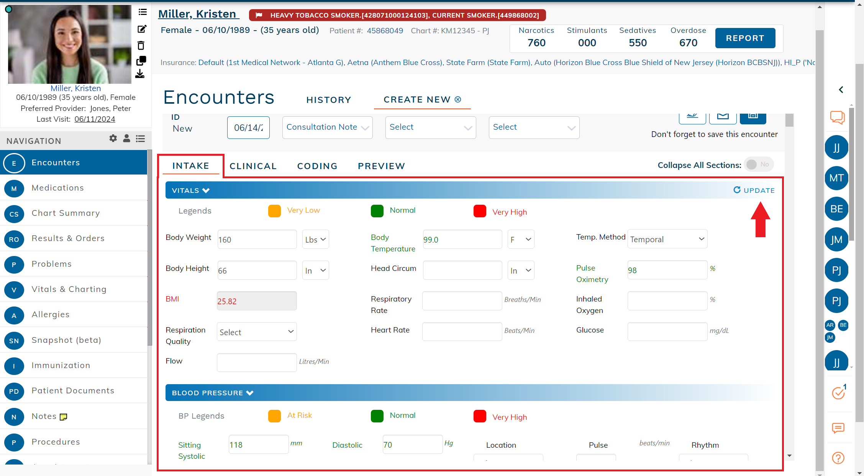Open the Temp. Method Temporal dropdown

pos(667,239)
